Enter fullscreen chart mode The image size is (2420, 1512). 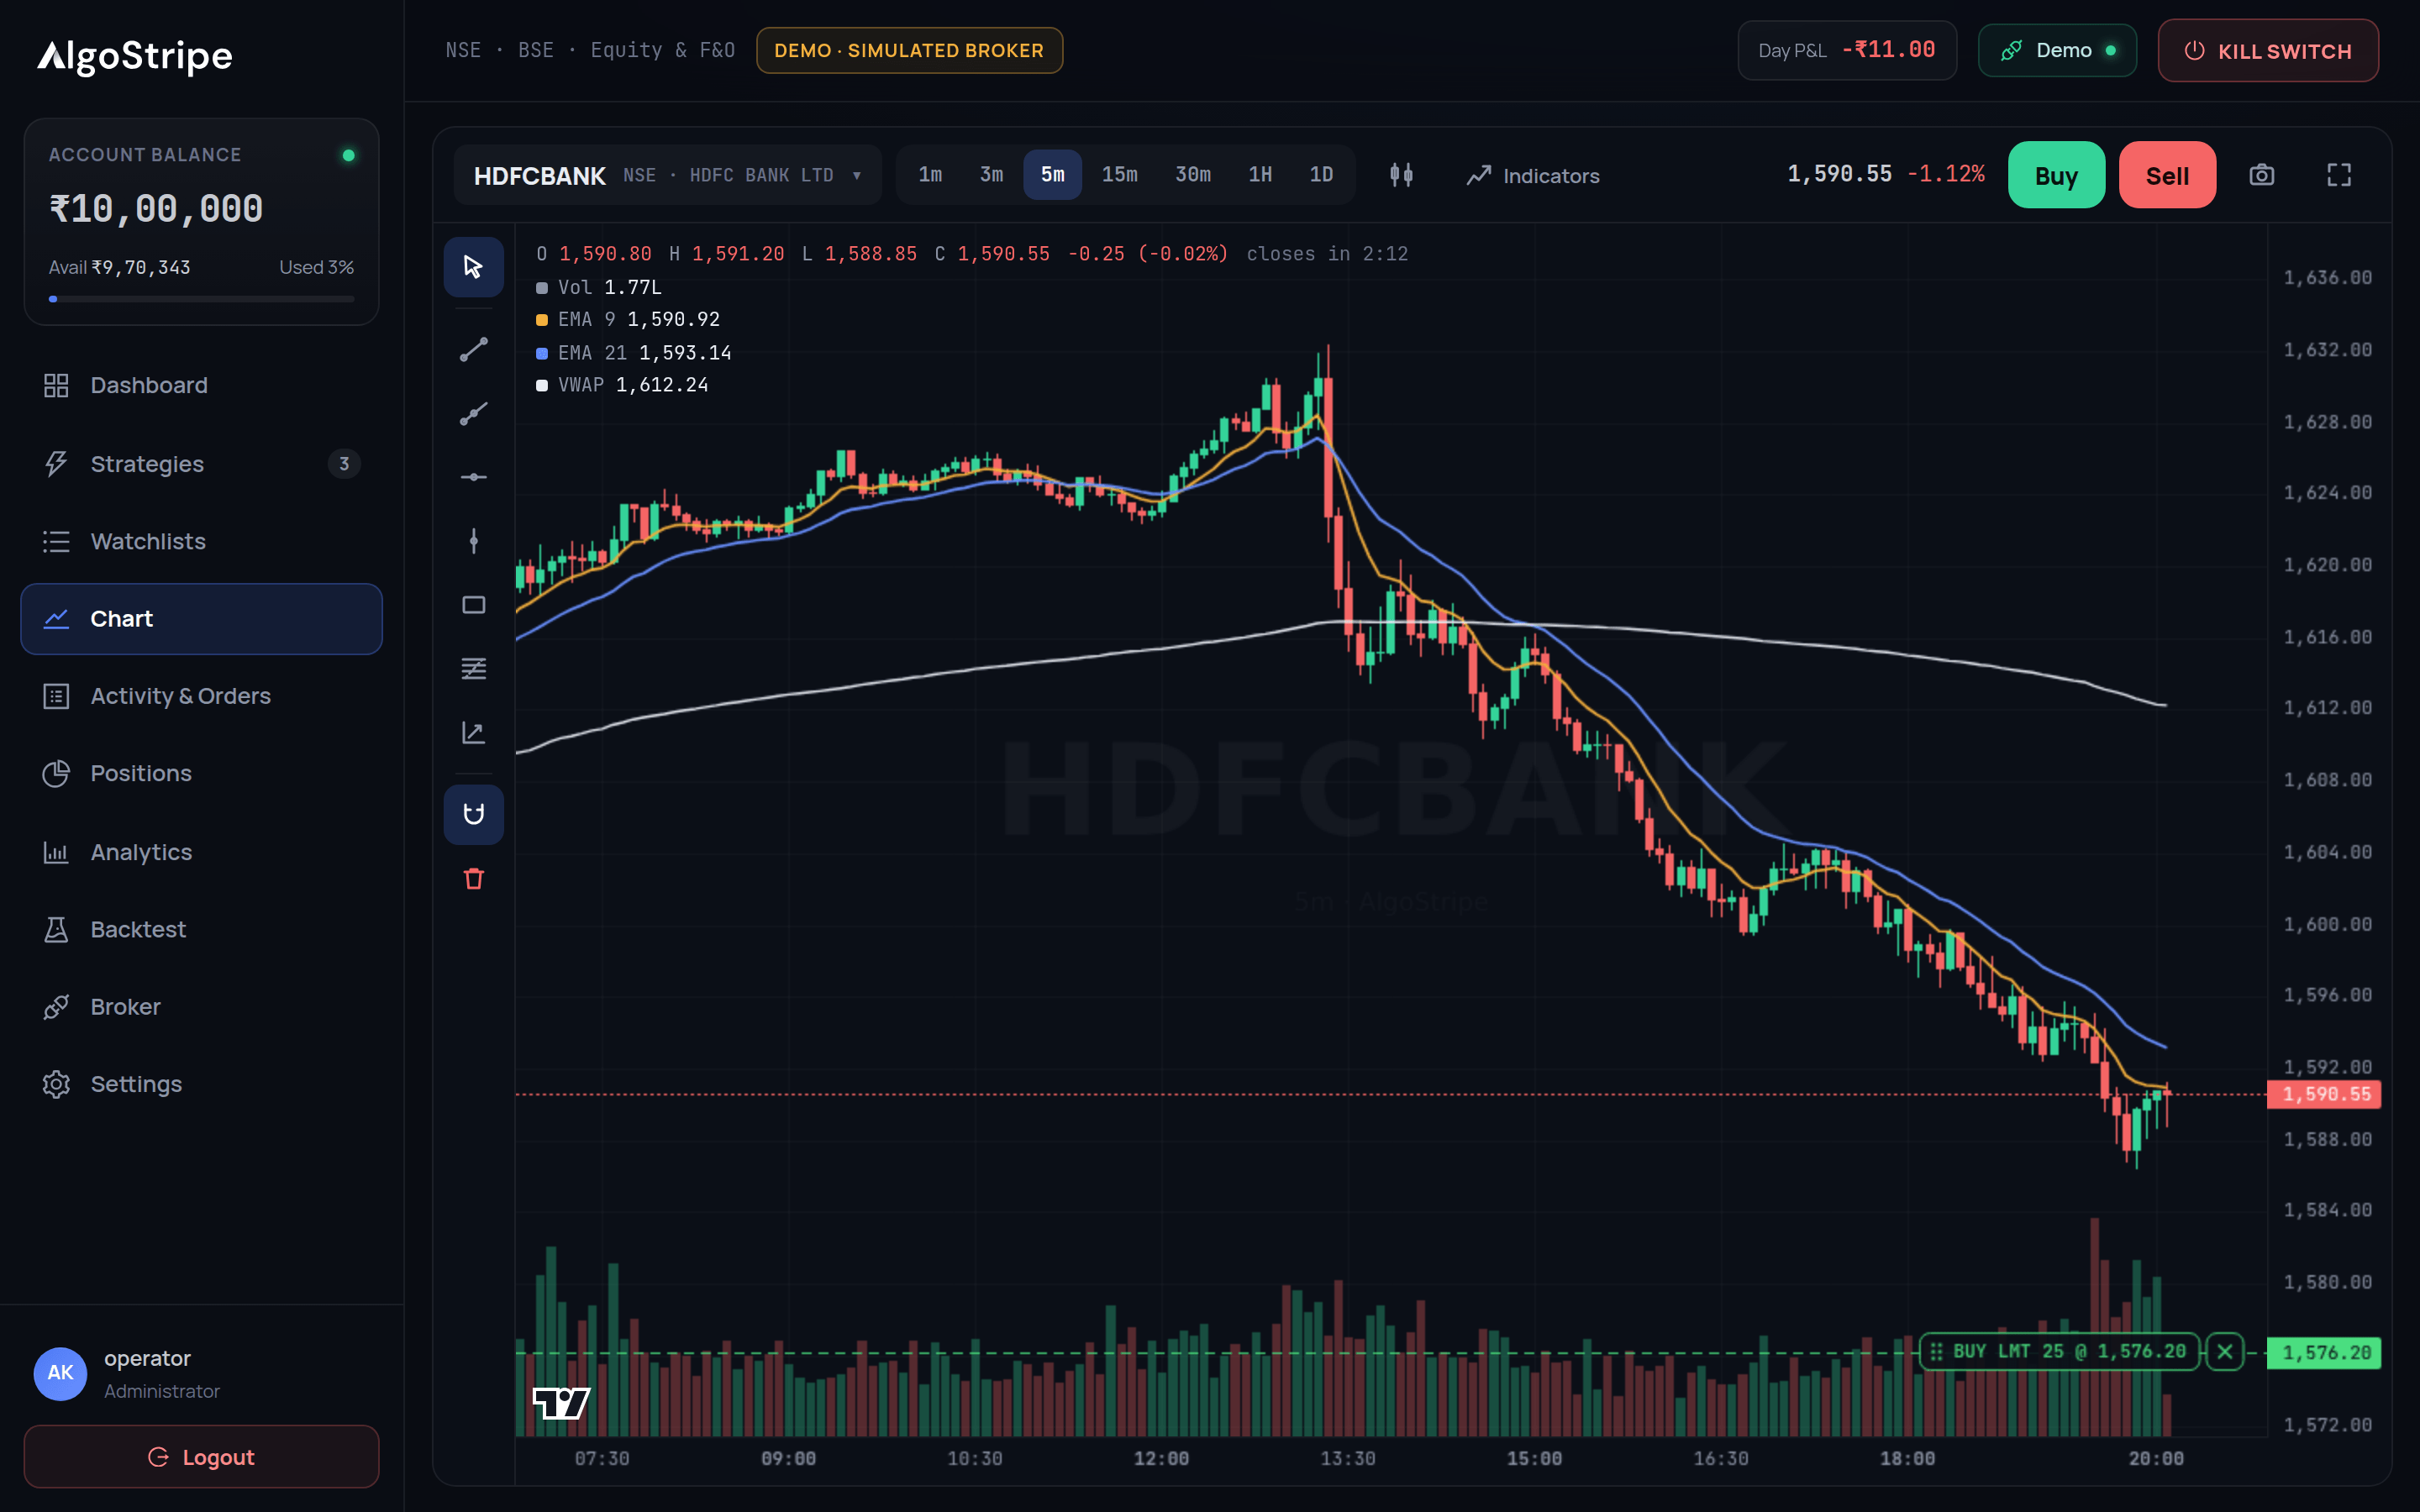click(2338, 175)
